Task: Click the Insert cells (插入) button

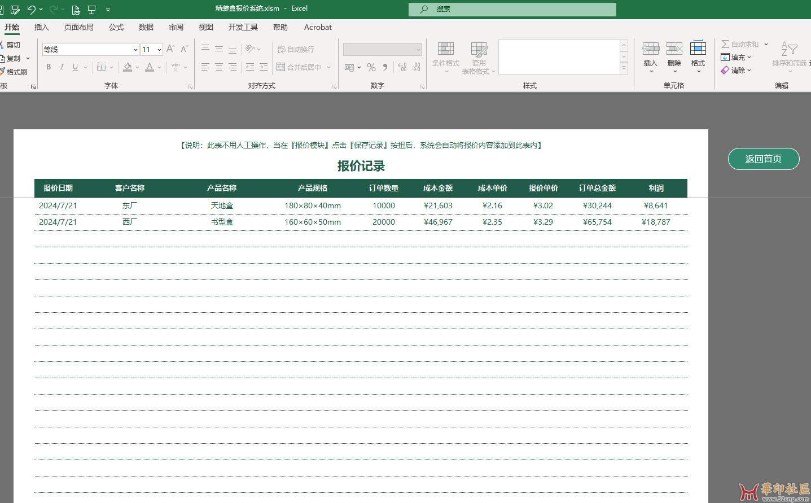Action: (x=651, y=57)
